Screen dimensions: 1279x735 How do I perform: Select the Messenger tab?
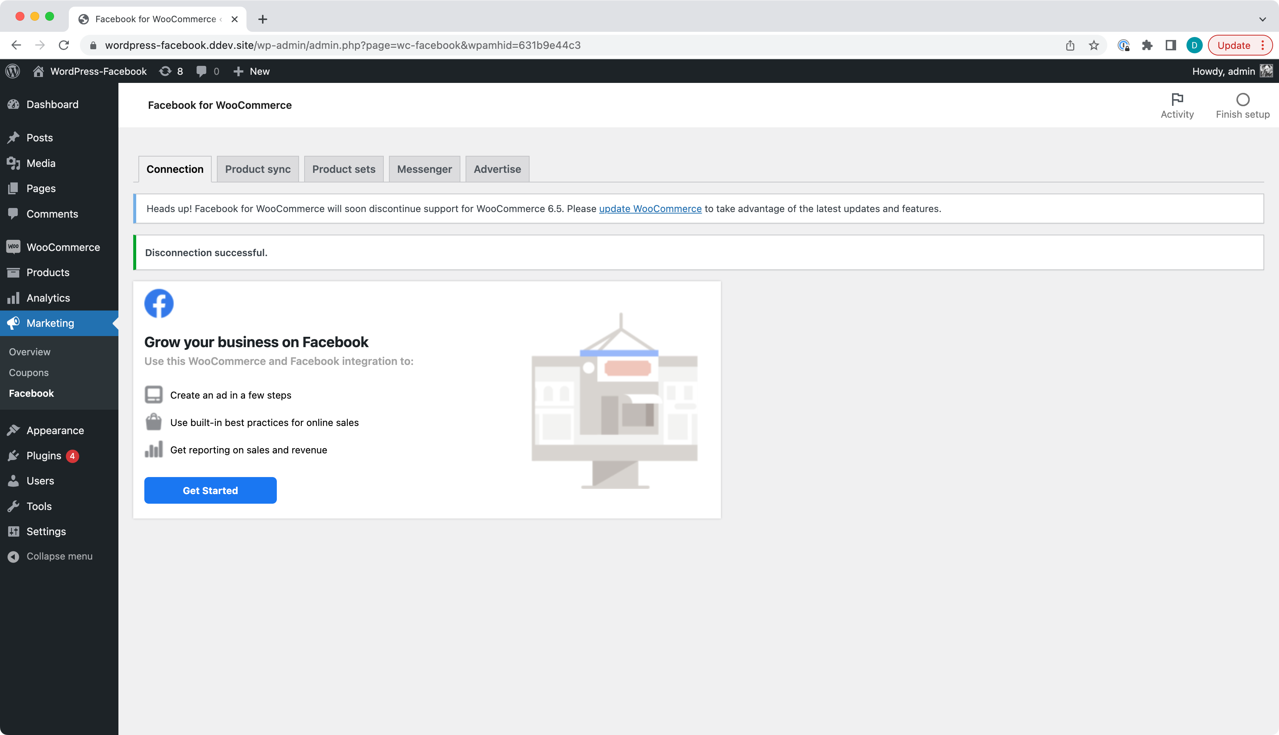click(425, 169)
